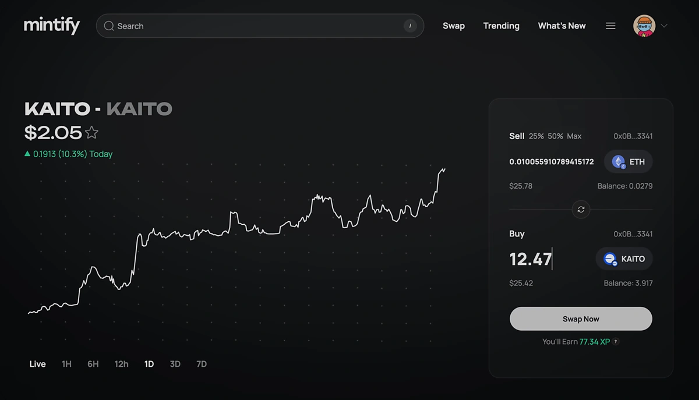The image size is (699, 400).
Task: Open the ETH token selector
Action: point(628,161)
